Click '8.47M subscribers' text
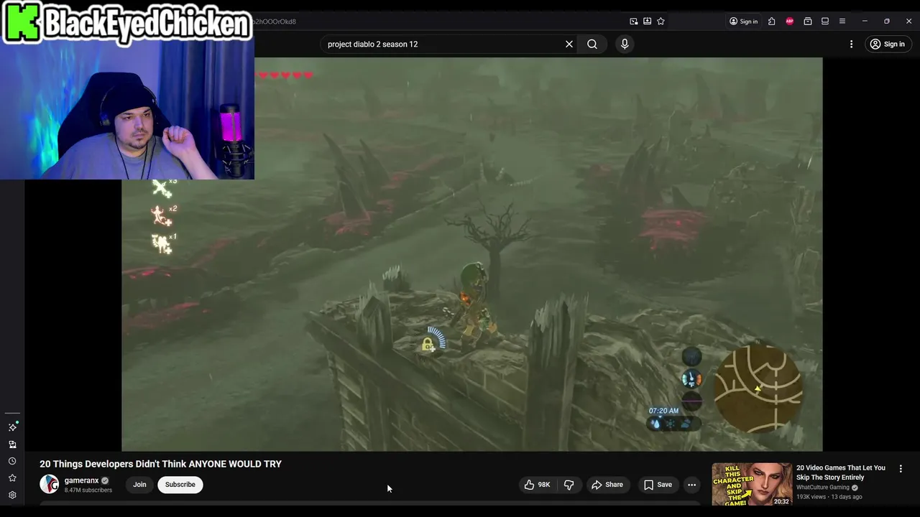Viewport: 920px width, 517px height. (88, 490)
